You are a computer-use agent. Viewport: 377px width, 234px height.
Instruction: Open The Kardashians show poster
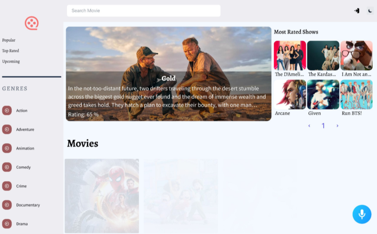point(323,55)
